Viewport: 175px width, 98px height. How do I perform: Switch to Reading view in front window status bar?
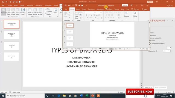(120, 49)
